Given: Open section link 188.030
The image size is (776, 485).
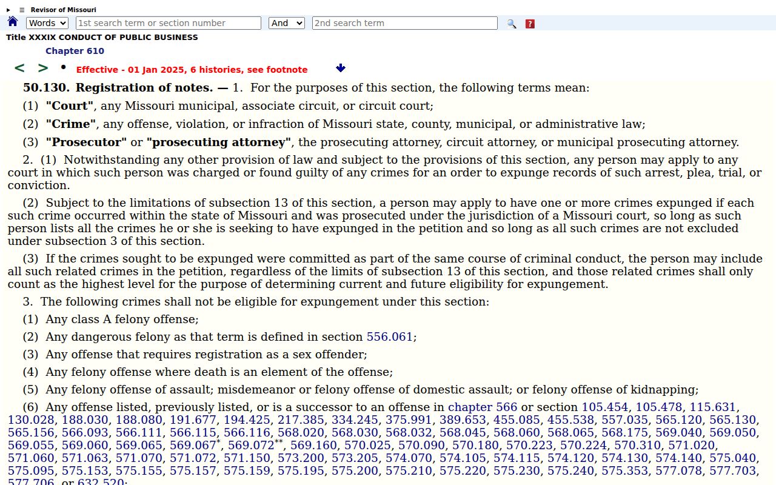Looking at the screenshot, I should point(85,420).
